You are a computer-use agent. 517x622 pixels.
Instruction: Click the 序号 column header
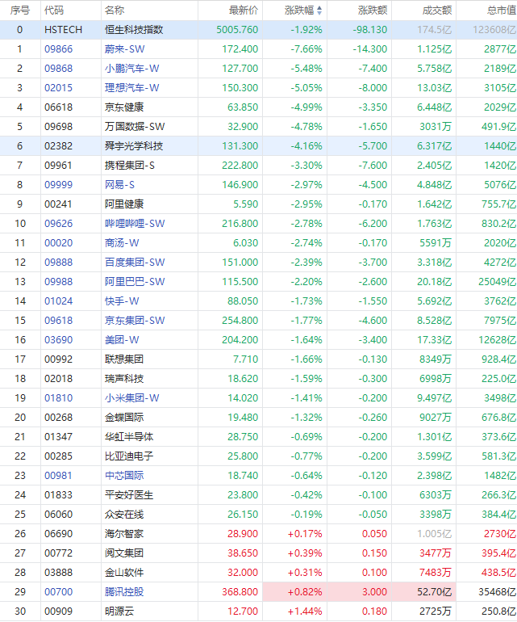20,11
